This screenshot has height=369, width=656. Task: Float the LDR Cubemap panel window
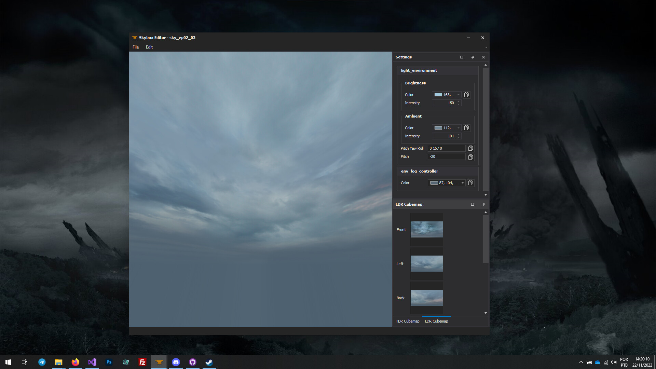click(x=473, y=204)
